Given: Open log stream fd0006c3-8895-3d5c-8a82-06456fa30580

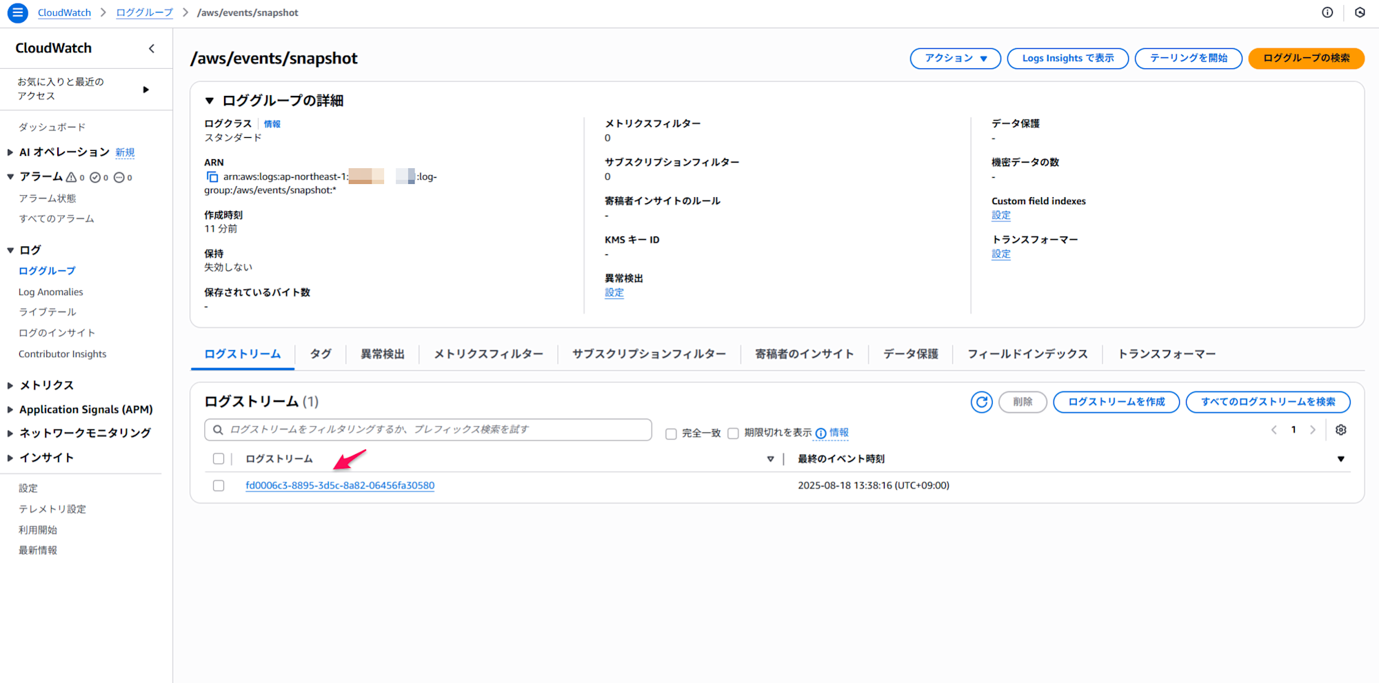Looking at the screenshot, I should (x=340, y=486).
